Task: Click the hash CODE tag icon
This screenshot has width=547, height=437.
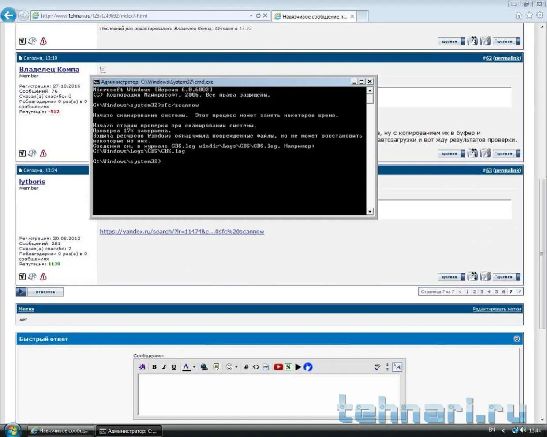Action: coord(246,367)
